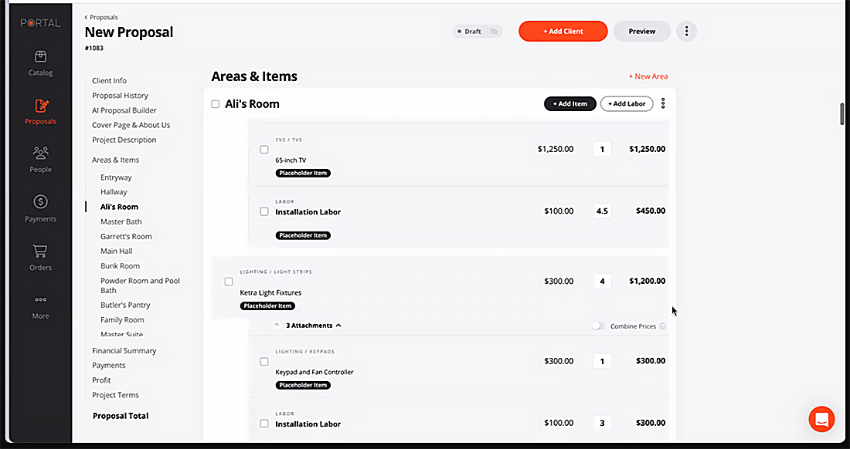Jump to Financial Summary section
Image resolution: width=850 pixels, height=449 pixels.
[x=124, y=350]
